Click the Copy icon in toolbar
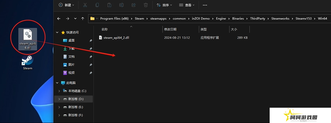331x123 pixels. click(x=97, y=5)
